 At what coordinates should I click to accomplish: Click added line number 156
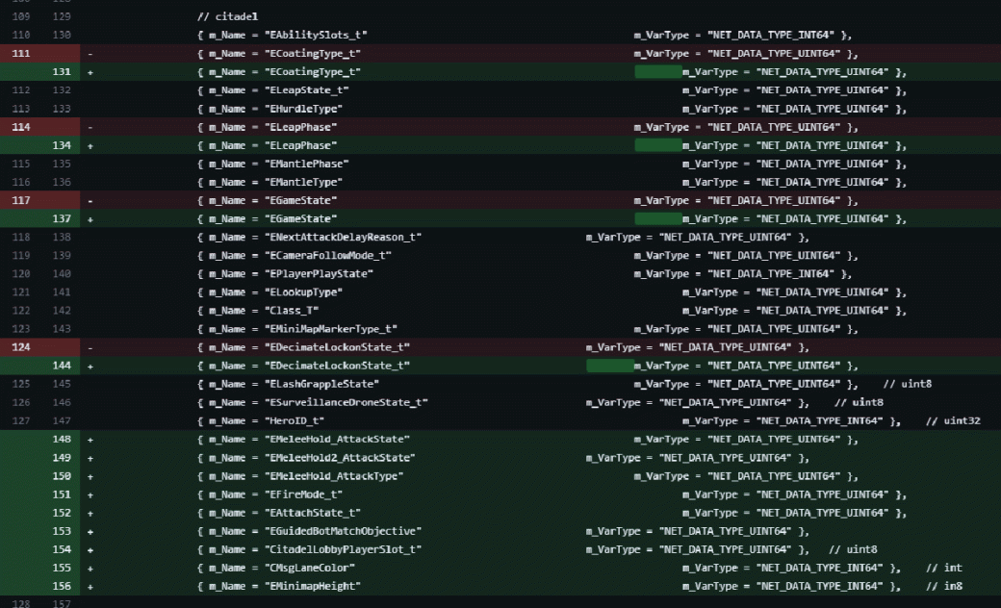[62, 586]
